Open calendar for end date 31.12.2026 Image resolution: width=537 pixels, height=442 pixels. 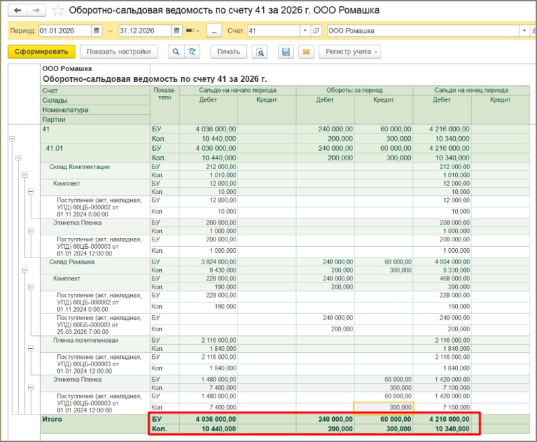click(177, 31)
